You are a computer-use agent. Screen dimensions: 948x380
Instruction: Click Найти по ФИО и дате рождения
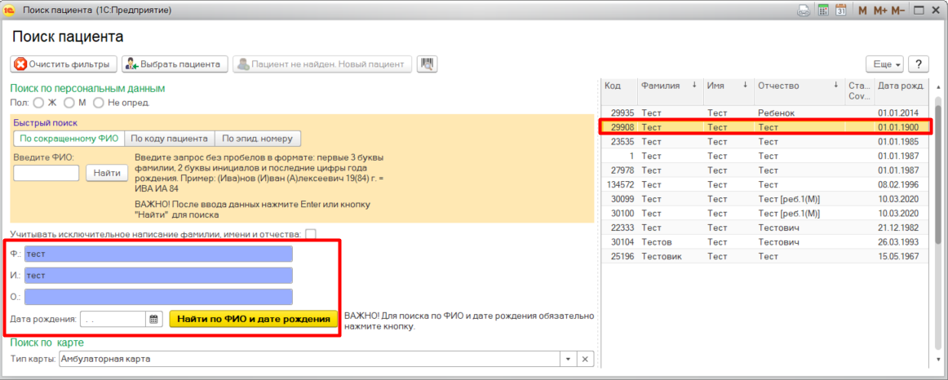pos(253,320)
